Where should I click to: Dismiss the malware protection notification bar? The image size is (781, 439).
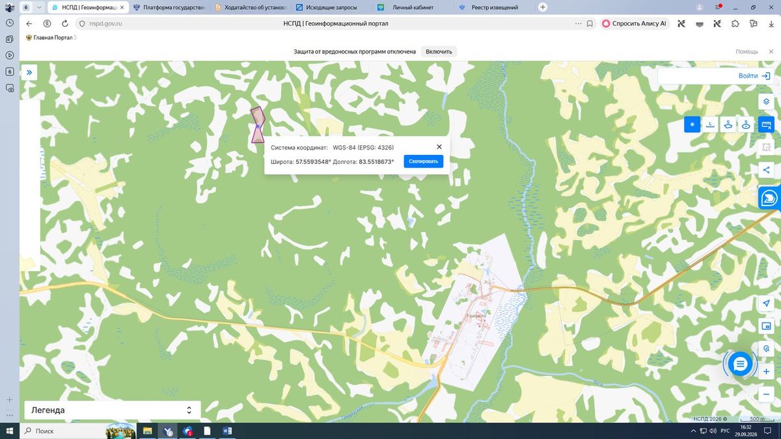tap(770, 51)
